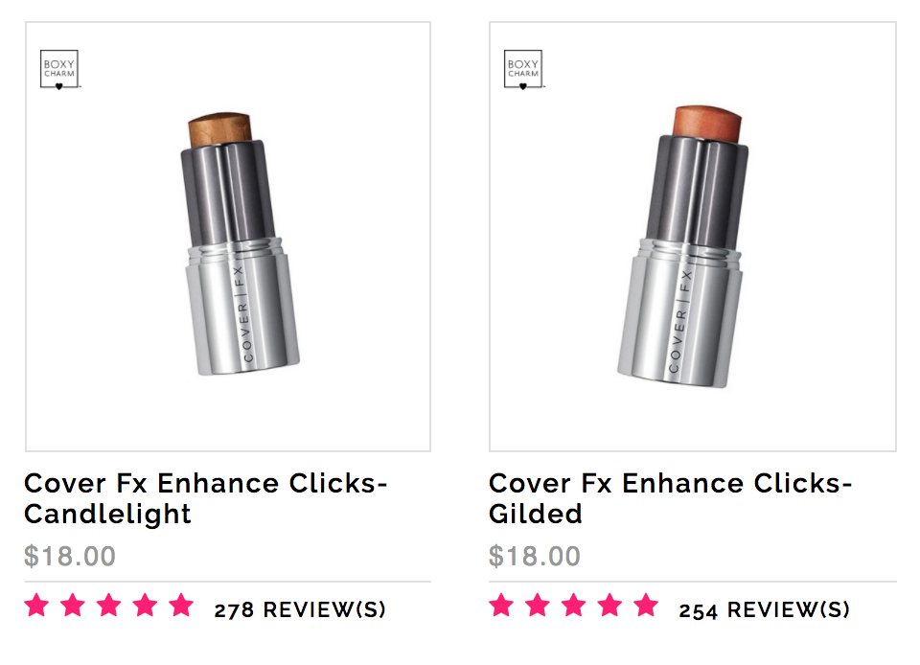
Task: Click the $18.00 price under Gilded
Action: pos(535,556)
